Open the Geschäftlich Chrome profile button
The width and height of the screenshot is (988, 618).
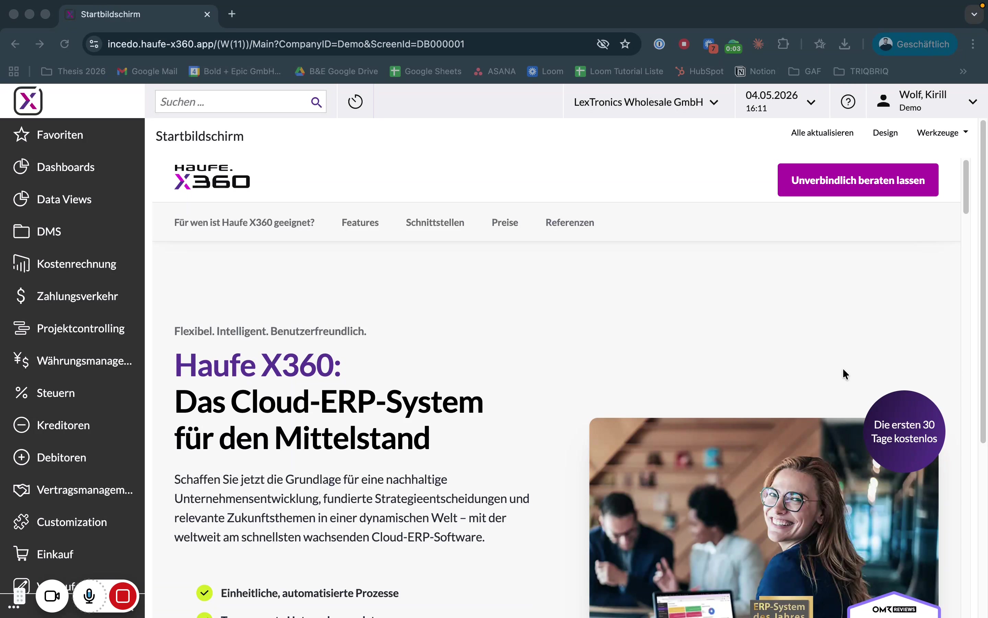point(915,44)
